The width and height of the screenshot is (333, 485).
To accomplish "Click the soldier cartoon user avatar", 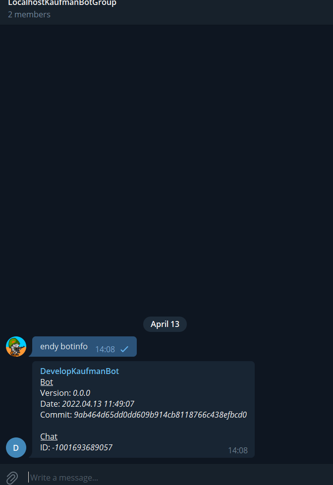I will 16,346.
